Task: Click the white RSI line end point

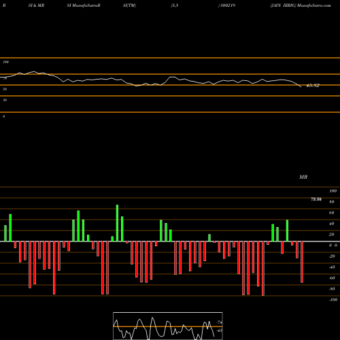Action: coord(301,87)
